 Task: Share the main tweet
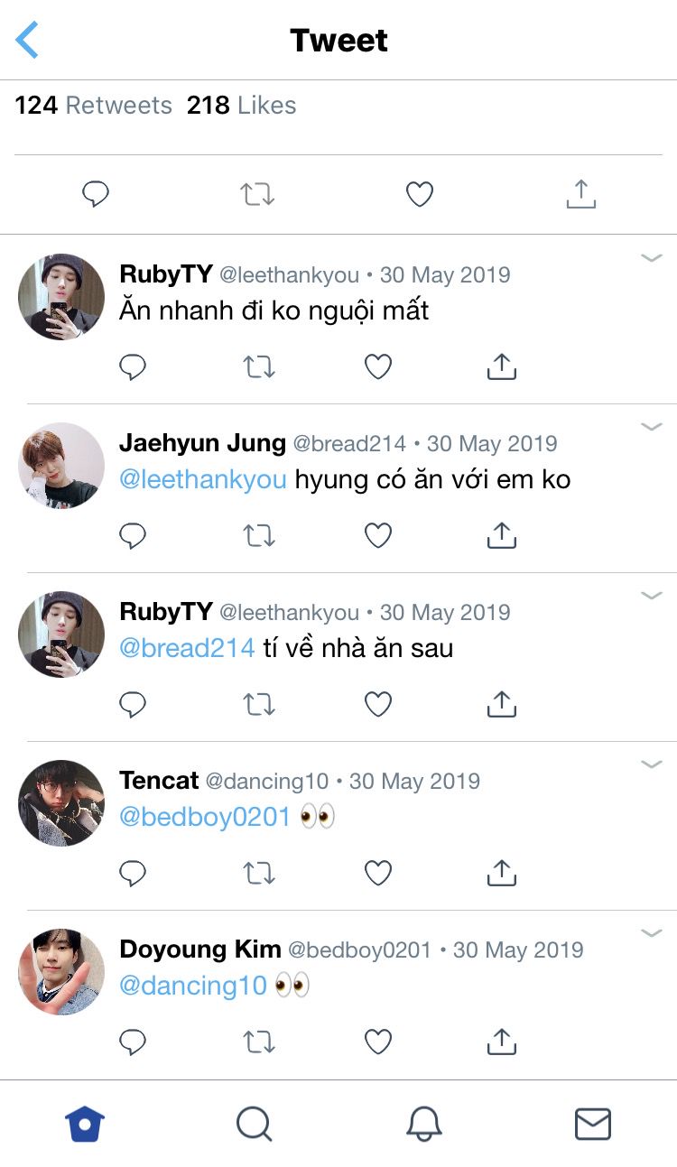(x=581, y=194)
